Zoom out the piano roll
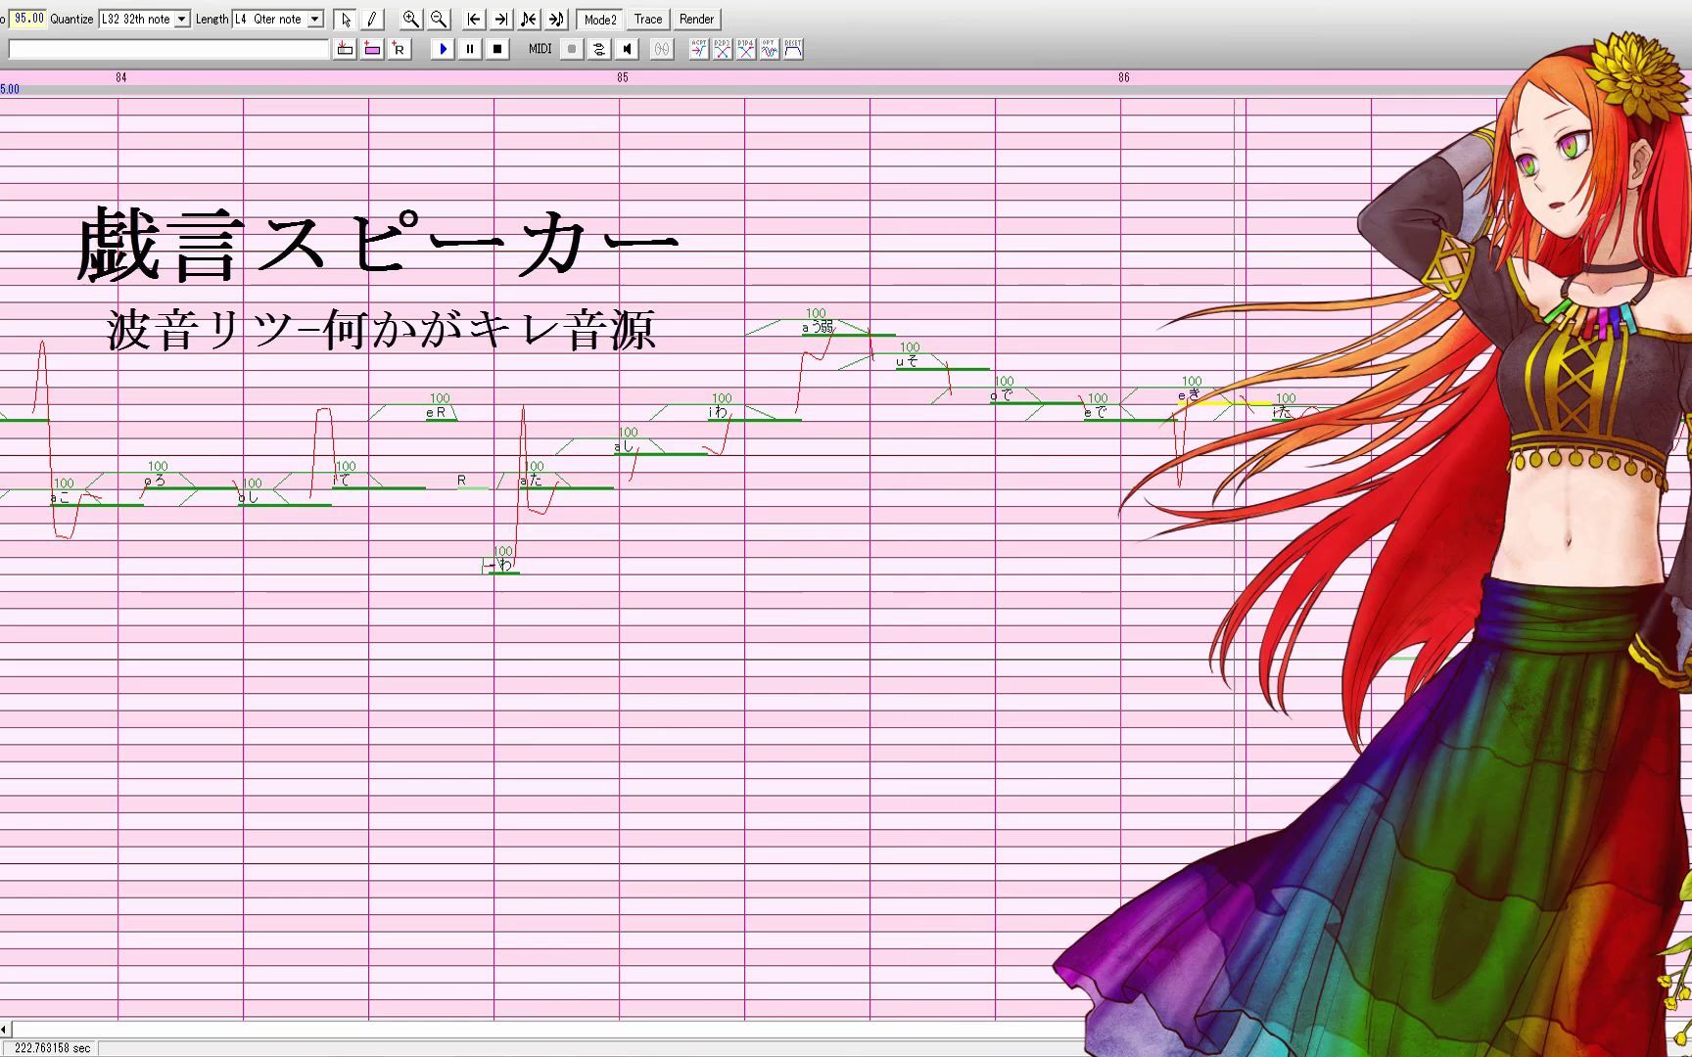1692x1057 pixels. pos(439,20)
